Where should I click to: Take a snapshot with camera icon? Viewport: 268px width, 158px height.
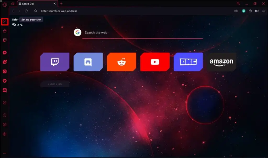236,11
